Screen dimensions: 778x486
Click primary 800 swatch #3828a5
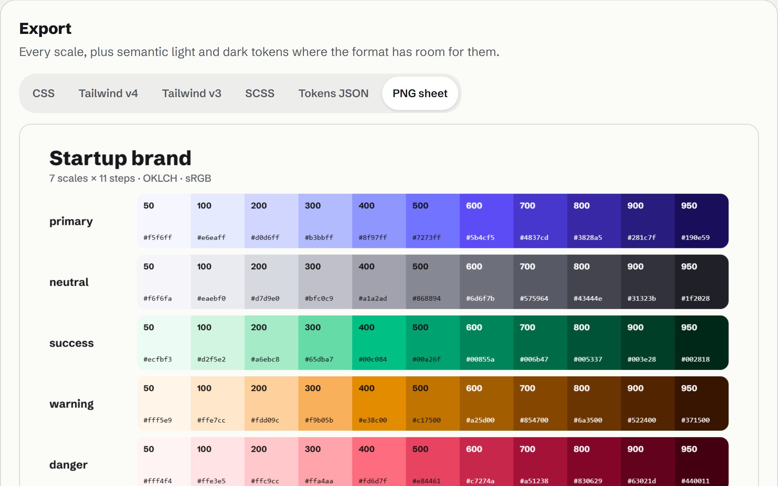pos(594,221)
